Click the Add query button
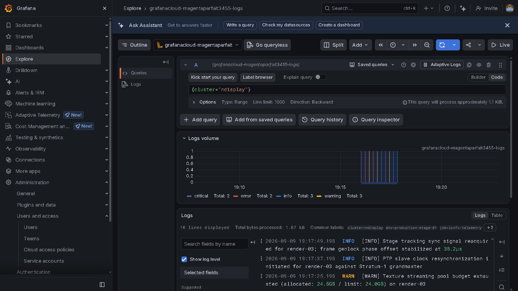The image size is (518, 291). coord(200,120)
